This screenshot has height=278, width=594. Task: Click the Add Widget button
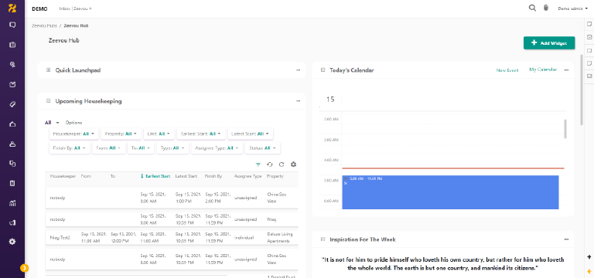tap(549, 43)
